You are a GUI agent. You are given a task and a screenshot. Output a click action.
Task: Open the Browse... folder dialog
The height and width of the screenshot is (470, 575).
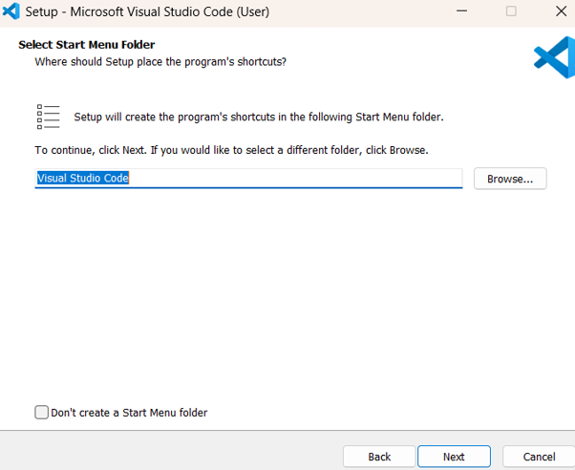tap(510, 179)
